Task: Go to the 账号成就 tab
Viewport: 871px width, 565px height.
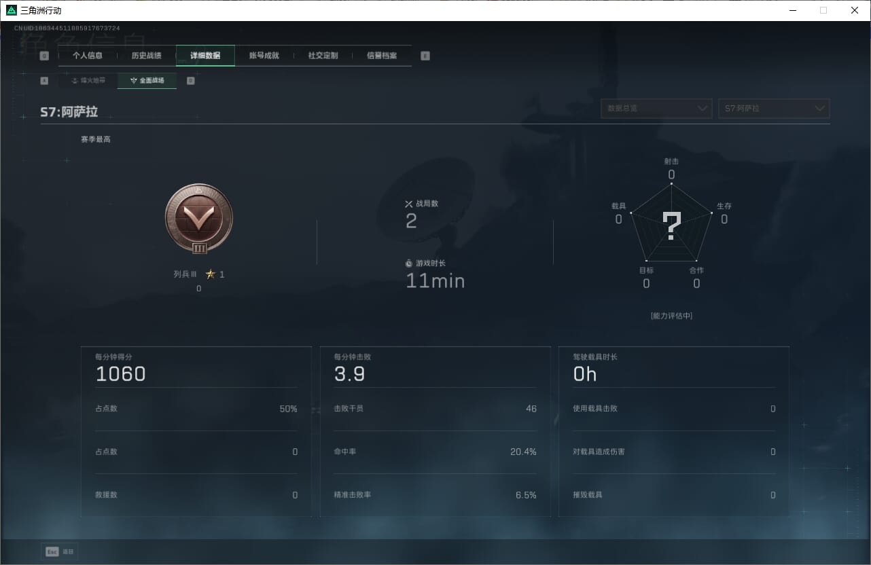Action: click(264, 56)
